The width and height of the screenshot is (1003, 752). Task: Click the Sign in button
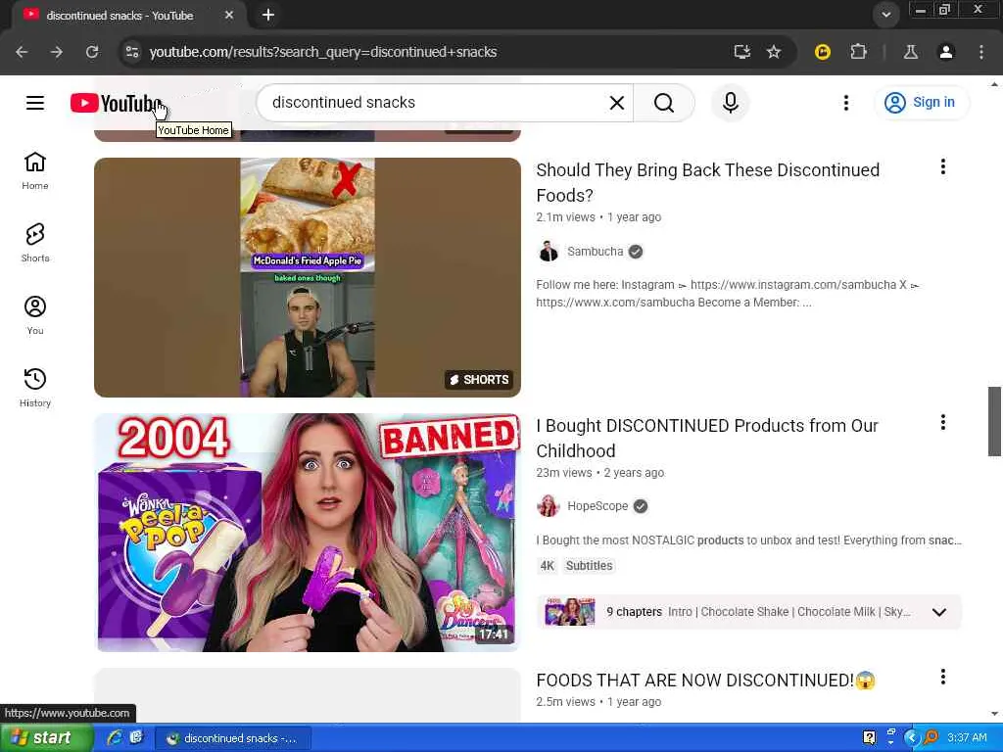pos(921,102)
